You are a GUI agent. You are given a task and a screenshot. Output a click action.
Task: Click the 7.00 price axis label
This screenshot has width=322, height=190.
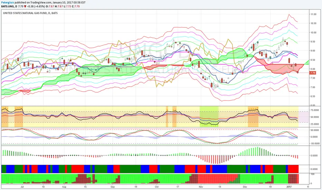(313, 87)
